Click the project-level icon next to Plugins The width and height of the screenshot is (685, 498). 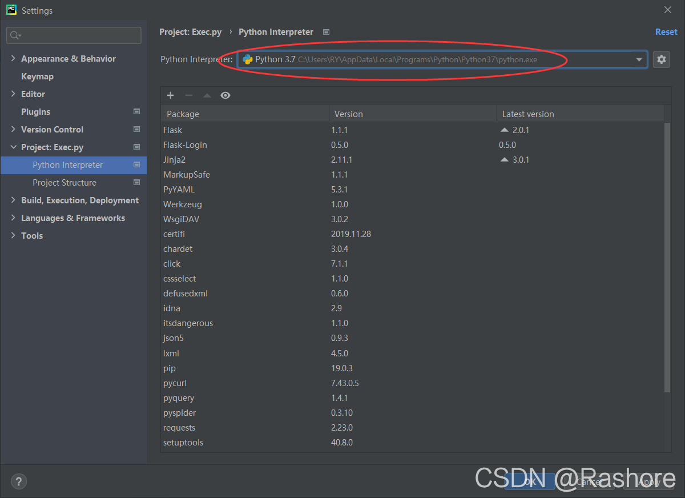[136, 112]
